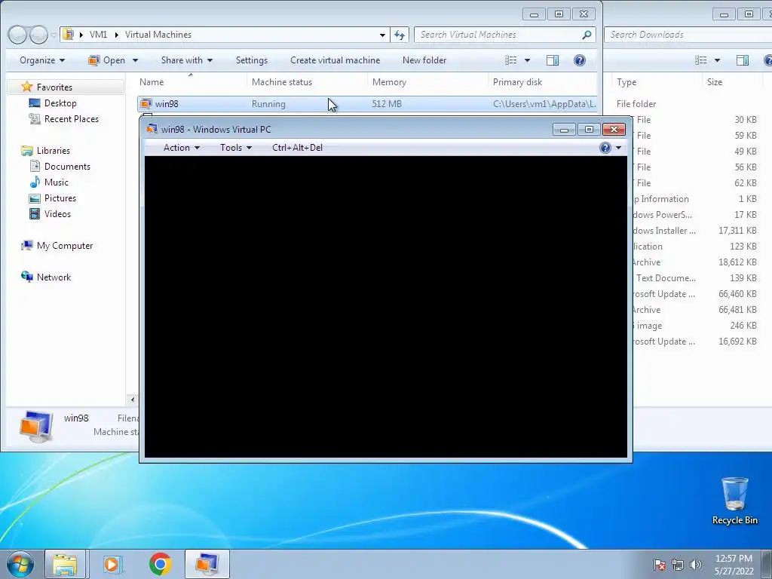Open Music library
Image resolution: width=772 pixels, height=579 pixels.
click(56, 182)
